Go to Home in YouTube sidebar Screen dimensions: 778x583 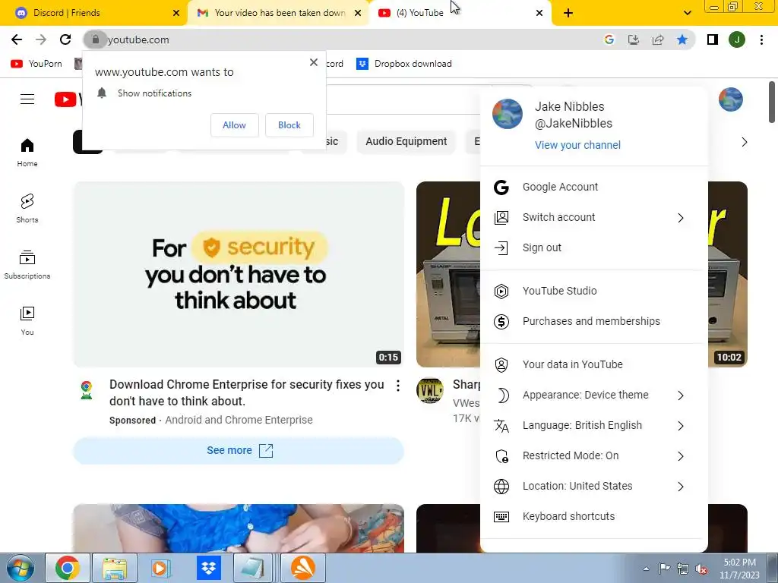(x=27, y=152)
